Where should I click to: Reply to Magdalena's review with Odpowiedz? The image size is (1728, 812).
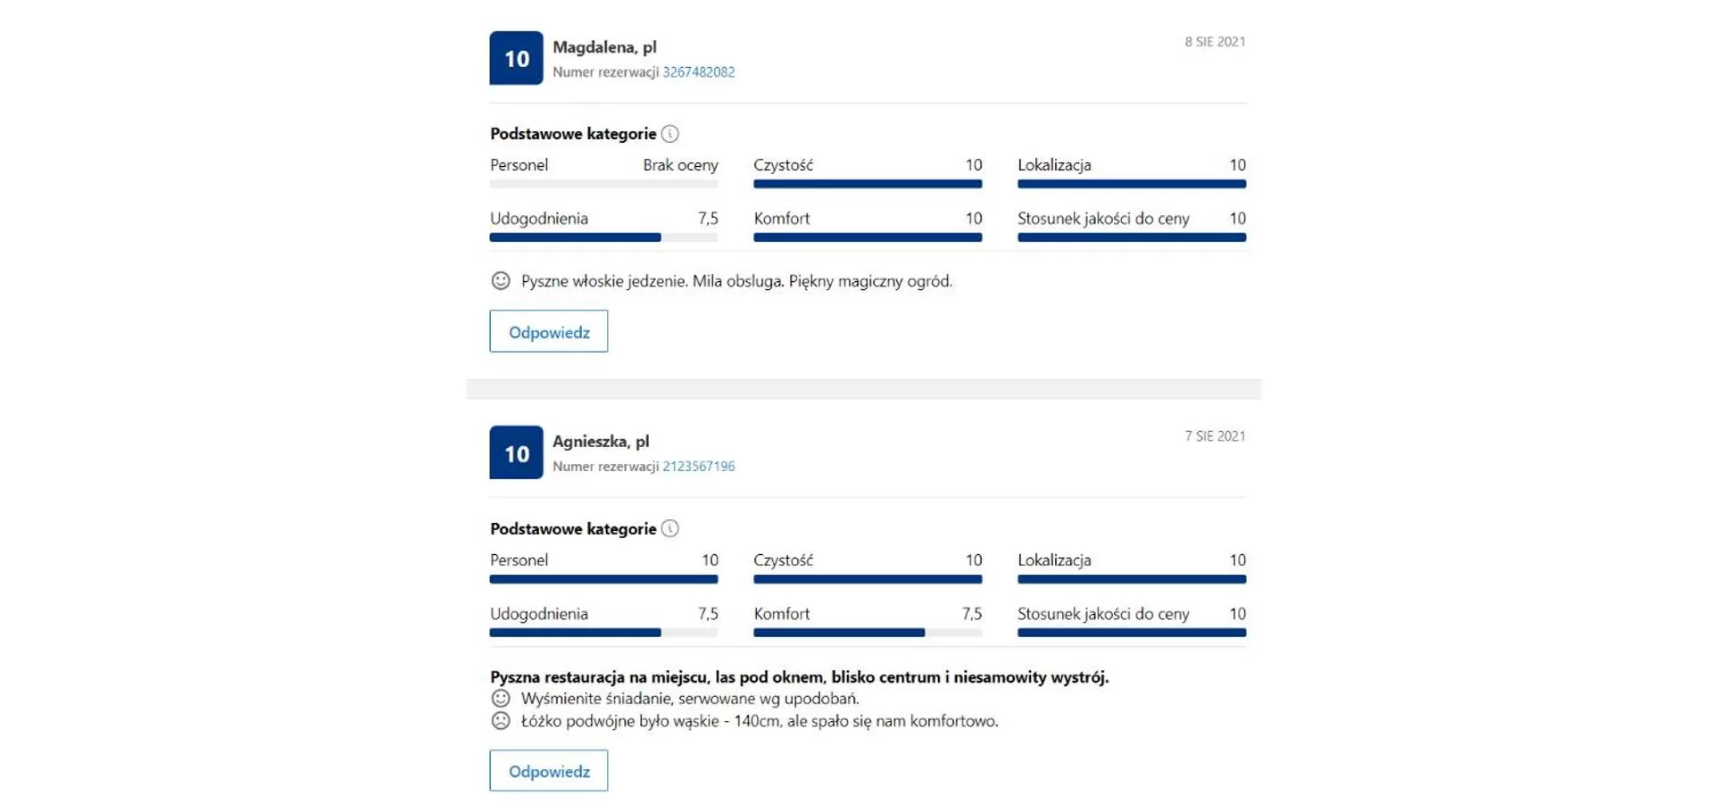[x=548, y=331]
